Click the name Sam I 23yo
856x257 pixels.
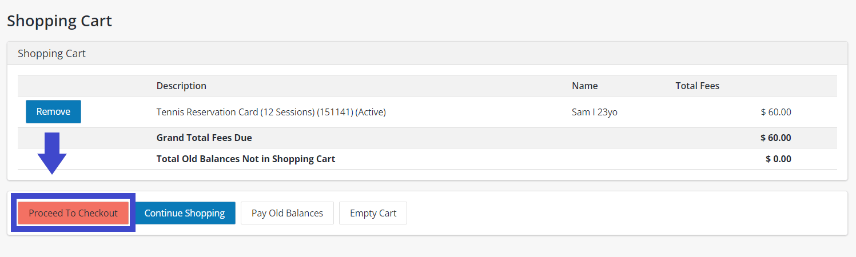tap(594, 113)
